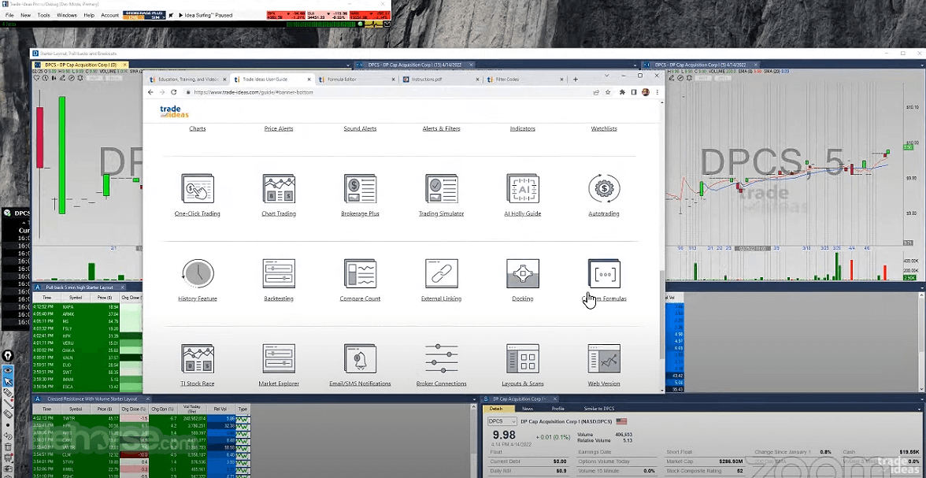Click the envelope icon in Trade-Ideas status bar
Viewport: 926px width, 478px height.
(x=386, y=24)
